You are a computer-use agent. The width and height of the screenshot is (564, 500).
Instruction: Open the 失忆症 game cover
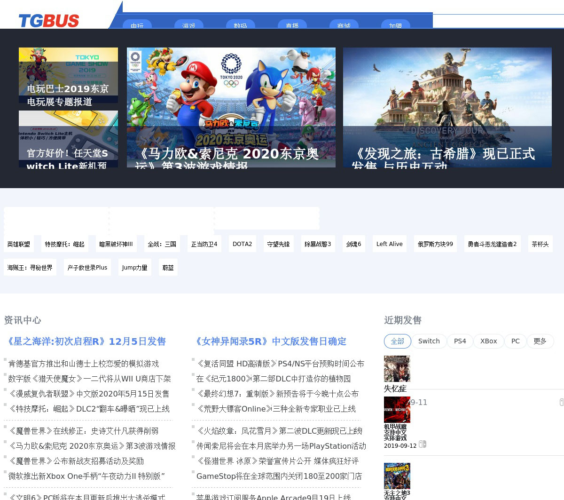pyautogui.click(x=397, y=369)
